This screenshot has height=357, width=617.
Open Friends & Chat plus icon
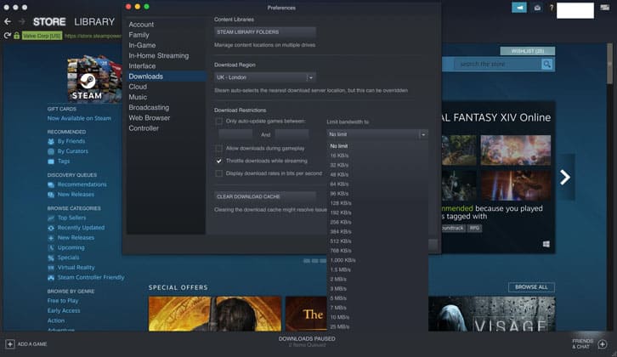603,344
